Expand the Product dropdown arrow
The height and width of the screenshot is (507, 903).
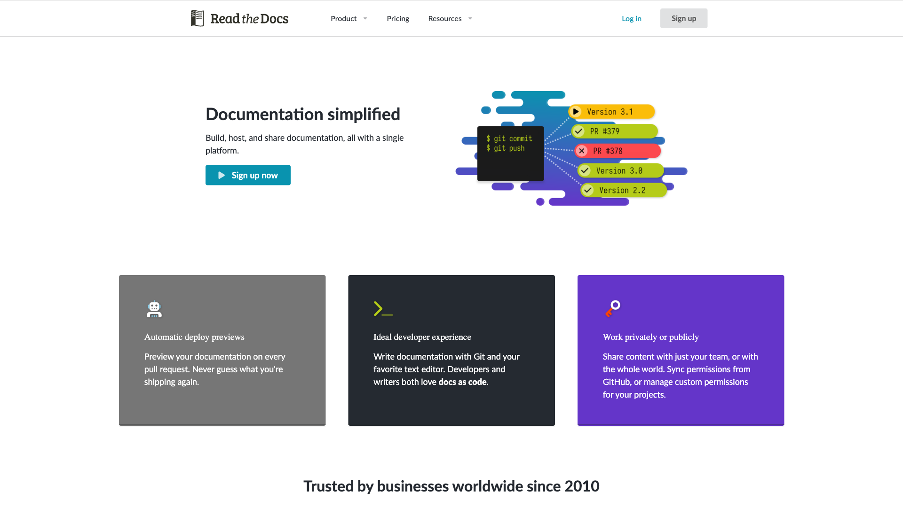365,19
